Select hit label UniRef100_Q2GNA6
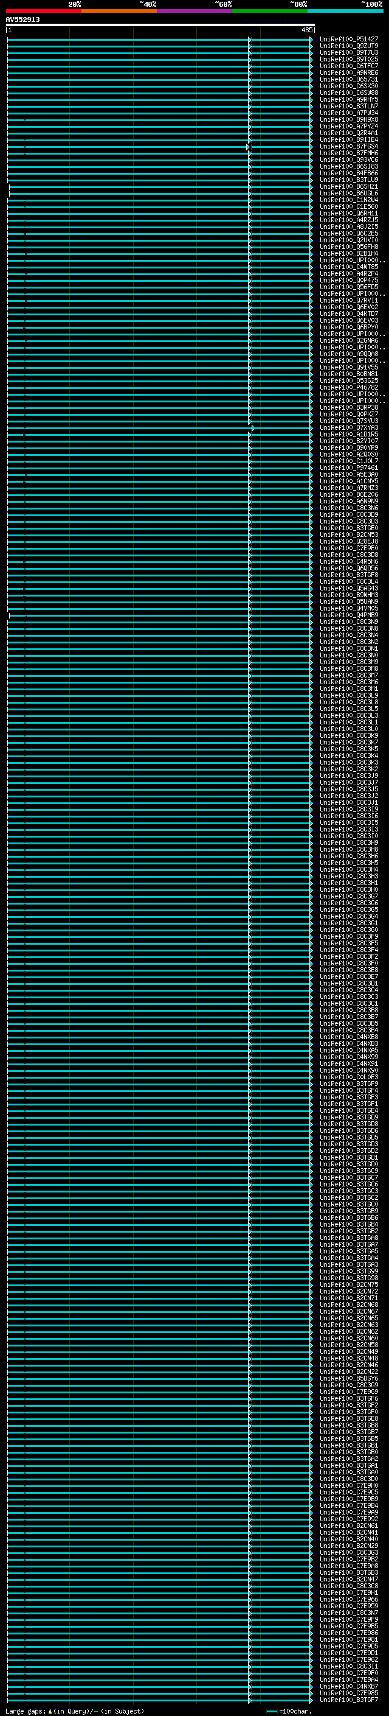389x1716 pixels. [x=348, y=340]
